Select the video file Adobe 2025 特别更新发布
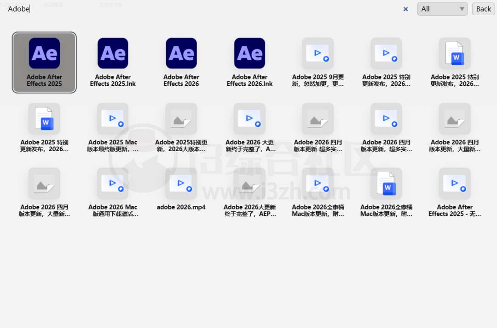This screenshot has width=497, height=328. pos(387,62)
